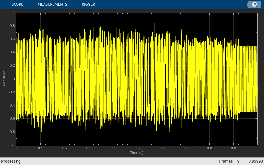This screenshot has height=165, width=264.
Task: Click the 8.3 tick label on time axis
Action: [x=89, y=148]
